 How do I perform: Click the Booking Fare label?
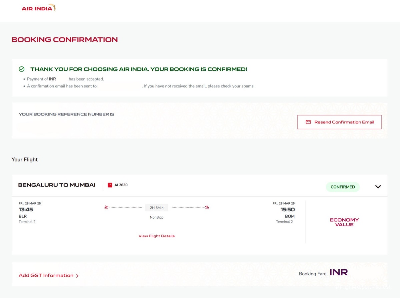point(313,274)
